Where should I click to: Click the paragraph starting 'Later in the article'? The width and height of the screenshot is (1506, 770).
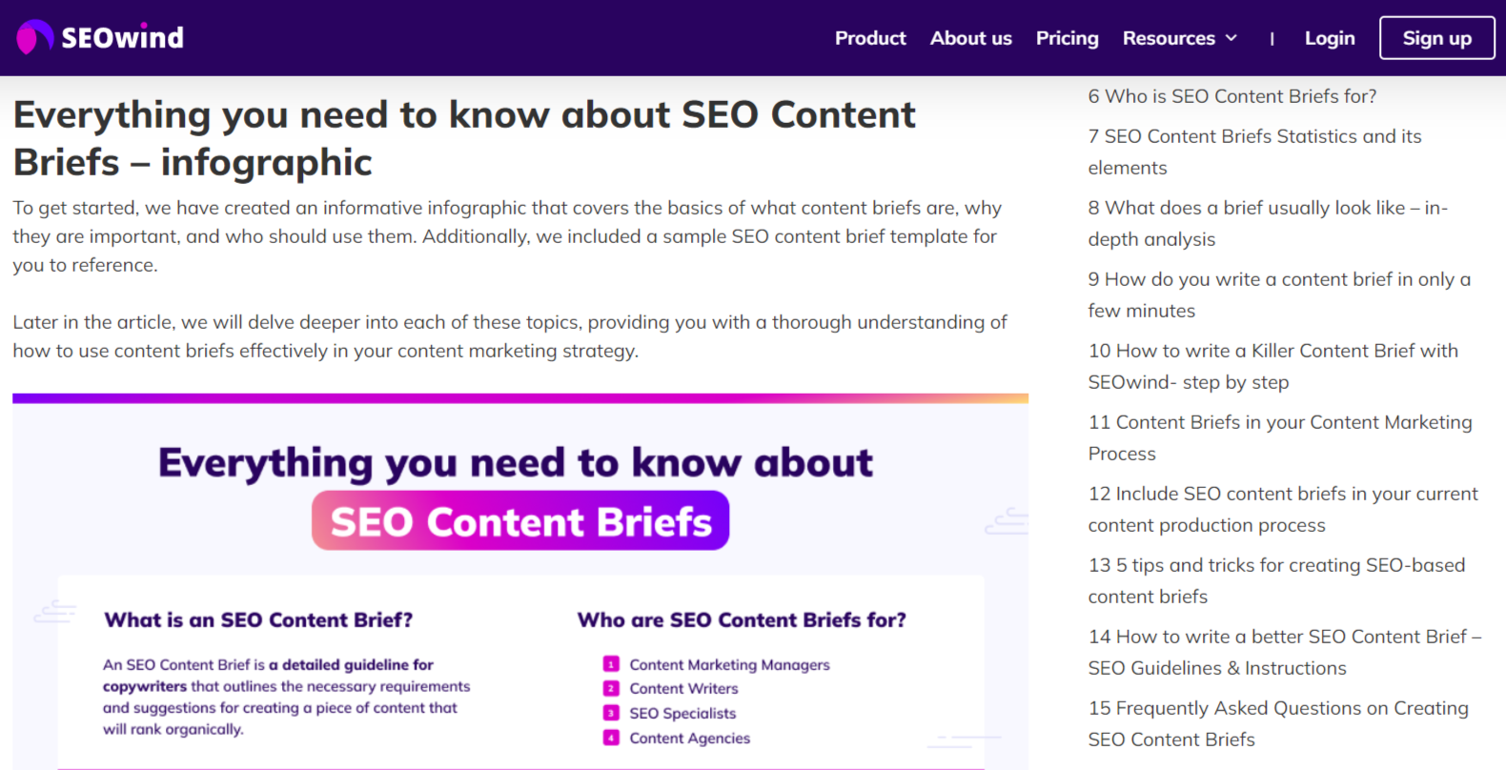pos(510,336)
